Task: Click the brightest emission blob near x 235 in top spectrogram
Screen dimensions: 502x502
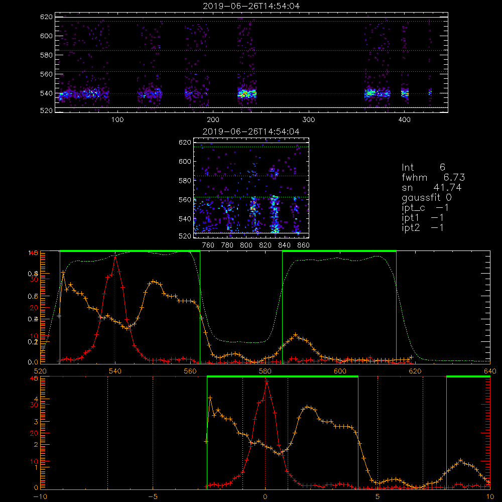Action: (247, 94)
